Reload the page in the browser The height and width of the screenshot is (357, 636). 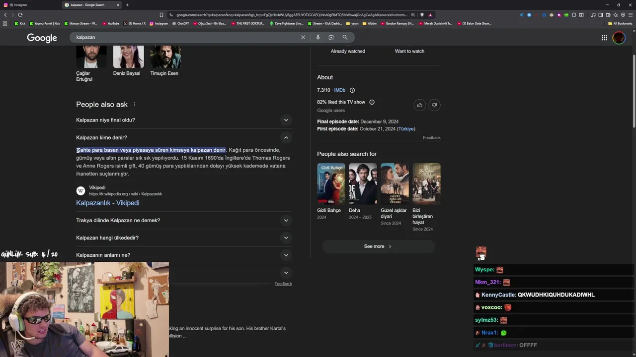click(20, 15)
